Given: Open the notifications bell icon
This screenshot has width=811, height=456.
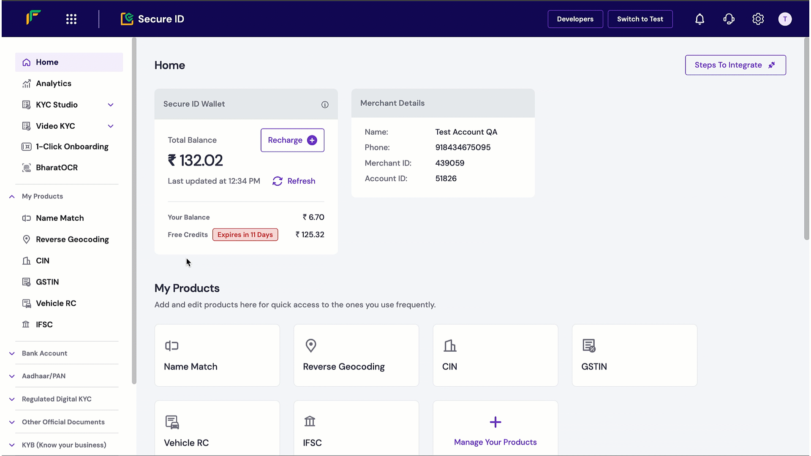Looking at the screenshot, I should point(699,19).
